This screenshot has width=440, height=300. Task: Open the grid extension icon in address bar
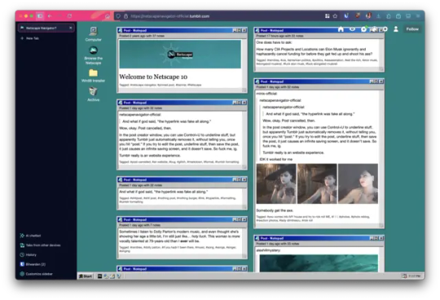click(x=328, y=16)
